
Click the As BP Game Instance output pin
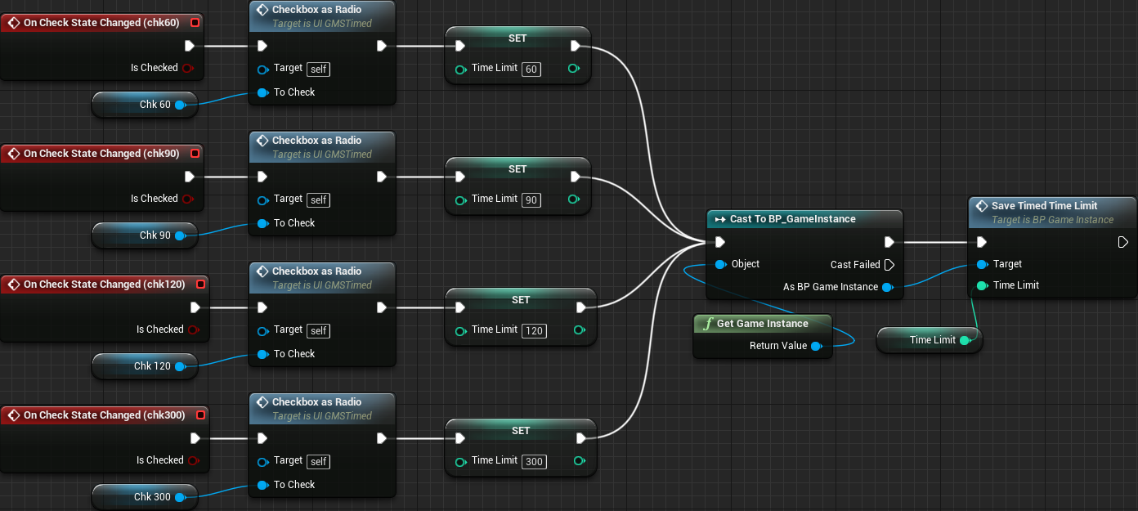(x=887, y=287)
